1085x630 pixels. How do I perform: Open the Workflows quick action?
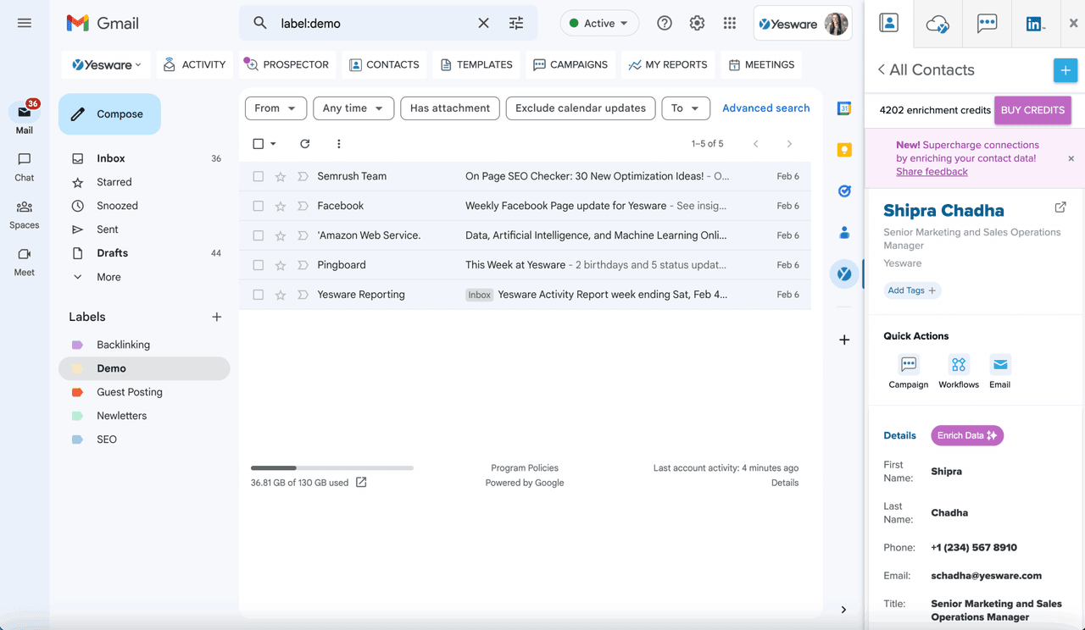click(958, 366)
